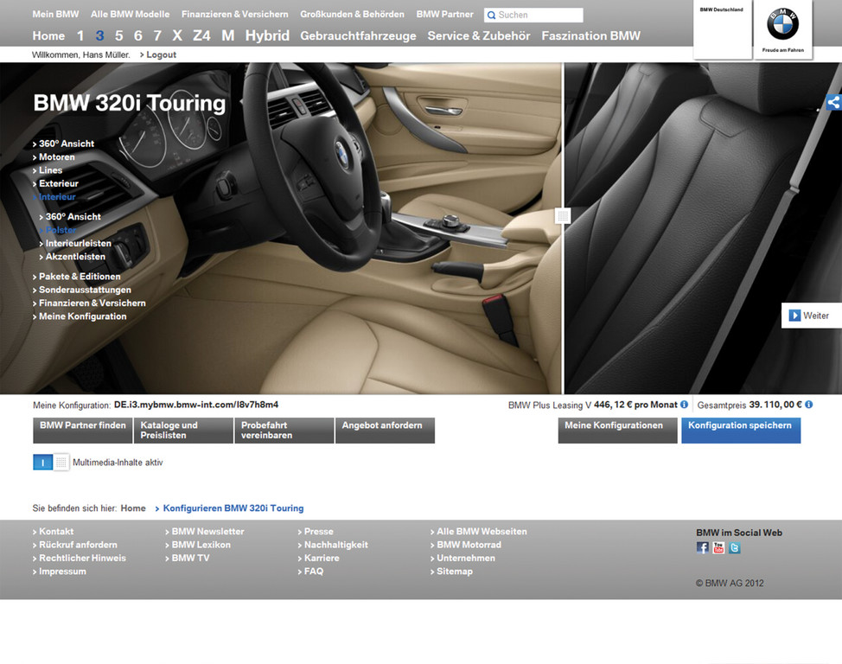
Task: Open BMW Partner top menu
Action: [x=444, y=15]
